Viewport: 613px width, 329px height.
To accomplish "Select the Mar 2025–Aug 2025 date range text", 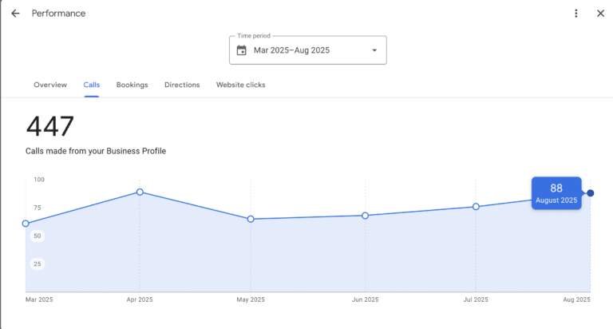I will coord(291,50).
